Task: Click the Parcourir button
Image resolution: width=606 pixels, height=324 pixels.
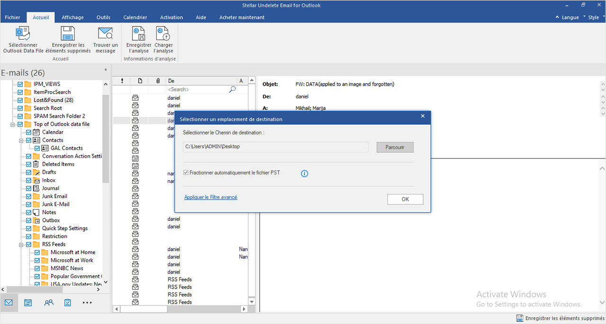Action: [x=395, y=147]
